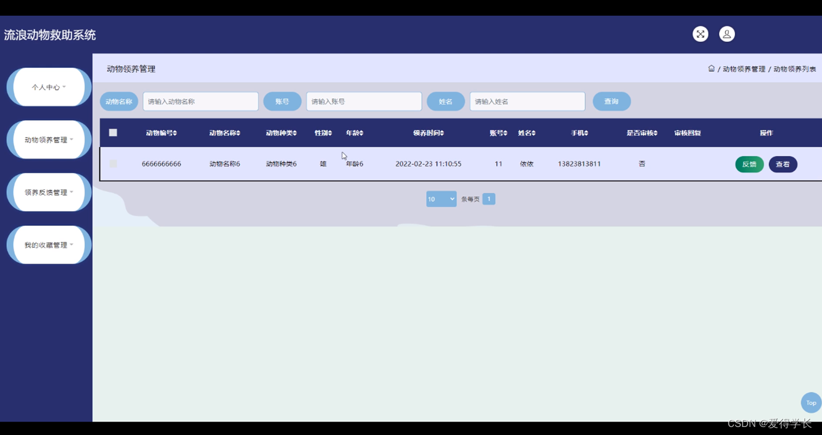Image resolution: width=822 pixels, height=435 pixels.
Task: Expand the 我的收藏管理 sidebar menu
Action: click(49, 245)
